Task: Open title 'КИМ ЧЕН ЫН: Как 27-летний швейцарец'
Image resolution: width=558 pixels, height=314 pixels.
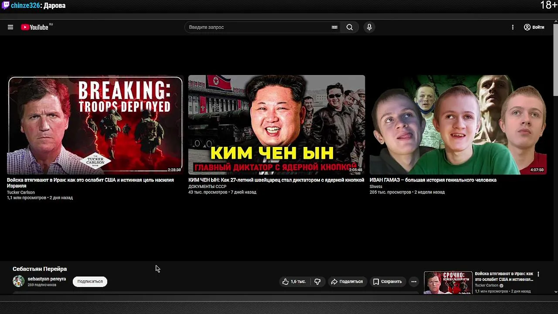Action: click(276, 180)
